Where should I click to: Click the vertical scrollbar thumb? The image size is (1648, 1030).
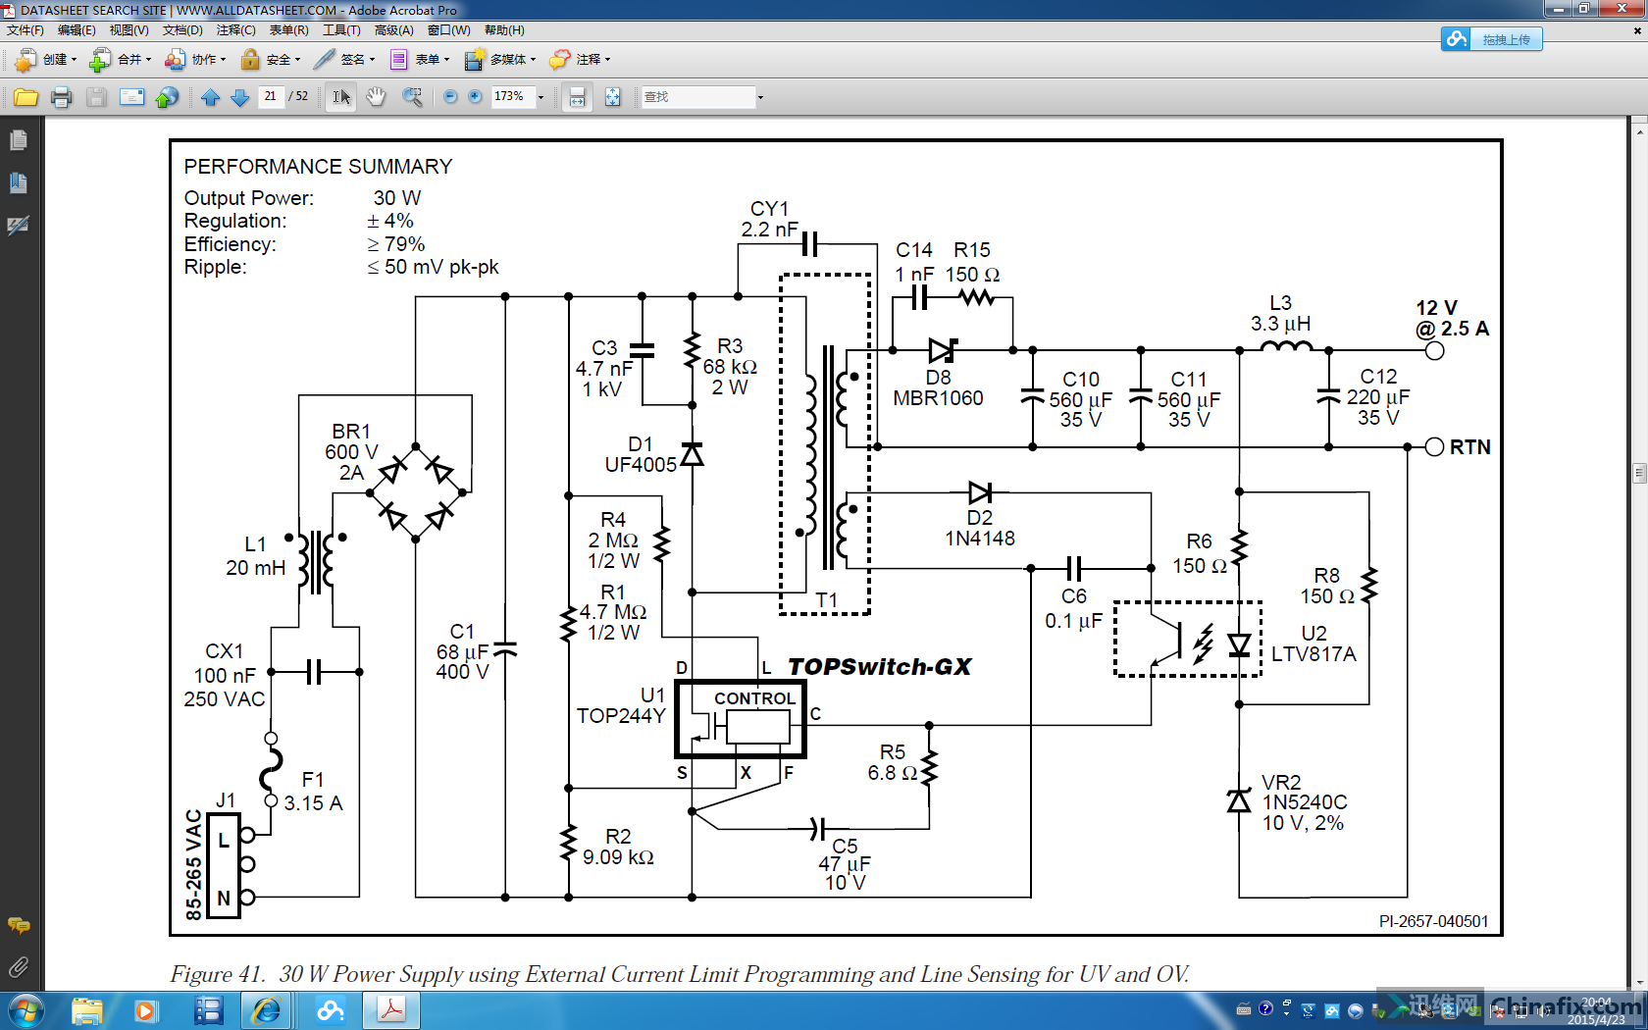pyautogui.click(x=1639, y=474)
